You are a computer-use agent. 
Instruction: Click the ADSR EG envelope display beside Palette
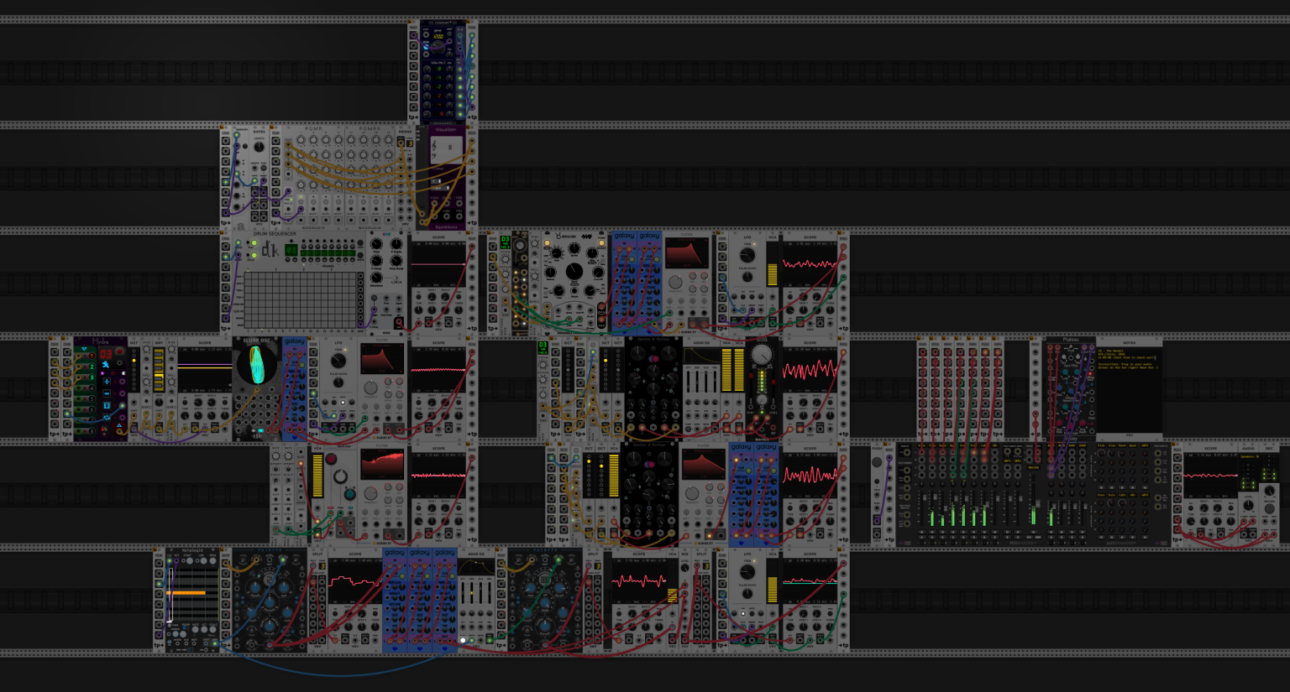point(475,568)
